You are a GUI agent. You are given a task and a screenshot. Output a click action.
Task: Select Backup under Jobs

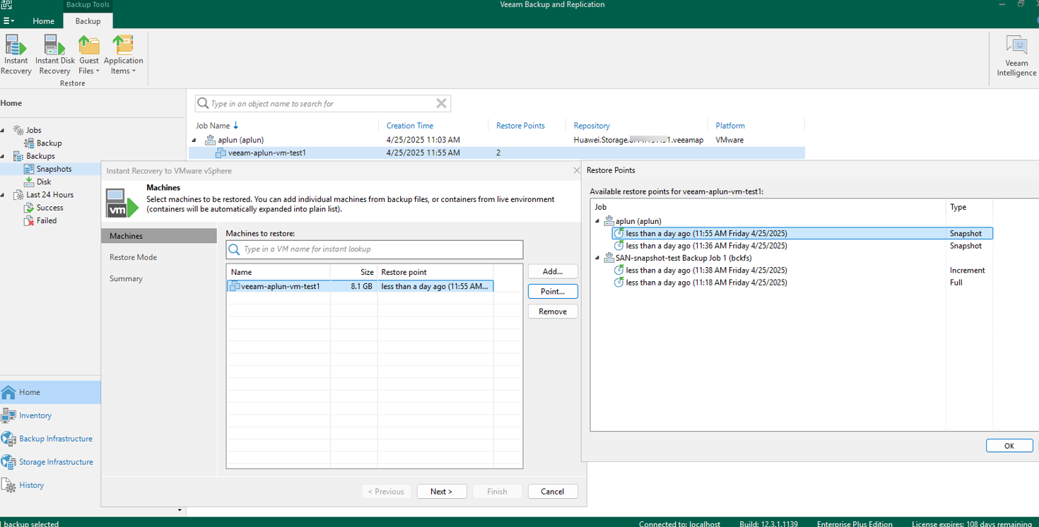coord(49,143)
